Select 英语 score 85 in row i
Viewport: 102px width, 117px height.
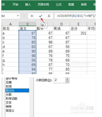pos(61,69)
